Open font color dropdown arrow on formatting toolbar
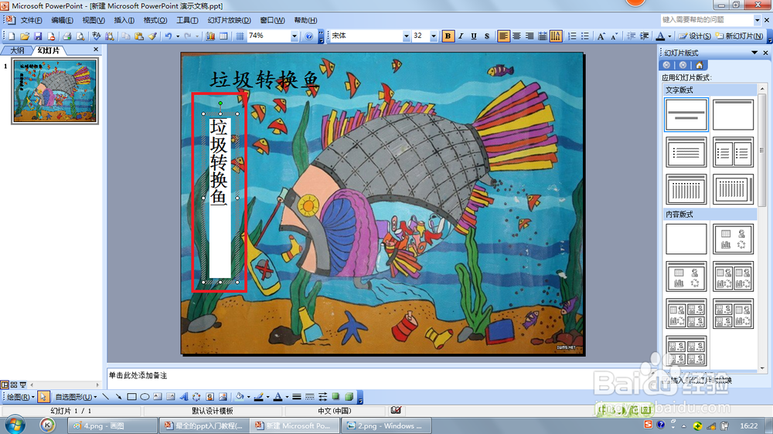 click(669, 36)
